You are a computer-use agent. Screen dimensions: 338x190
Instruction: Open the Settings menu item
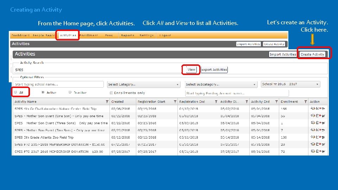[146, 35]
